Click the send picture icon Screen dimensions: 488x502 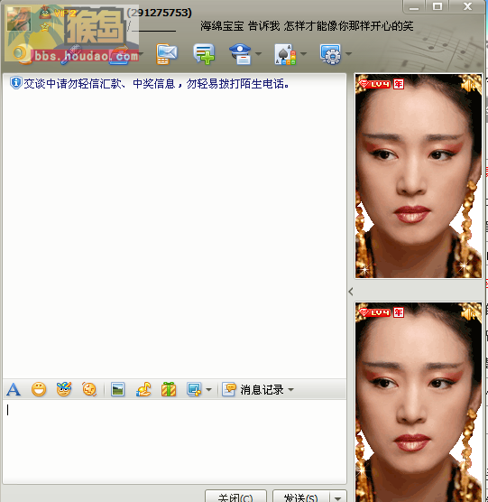(117, 390)
